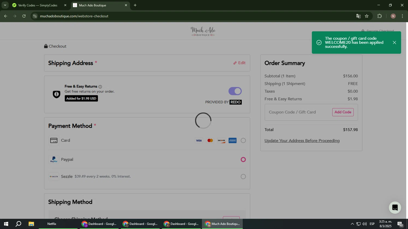Click the Subtotal $156.00 value

point(350,76)
